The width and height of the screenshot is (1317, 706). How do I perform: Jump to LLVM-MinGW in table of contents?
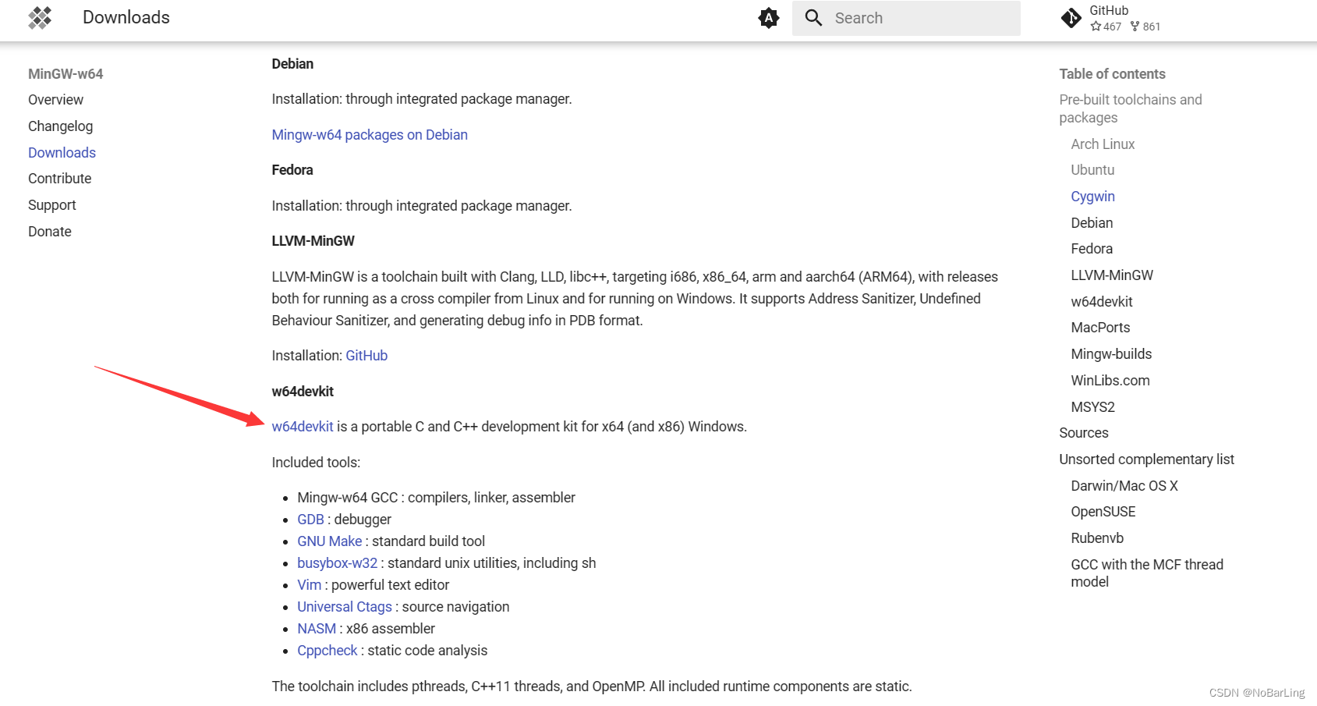point(1111,275)
